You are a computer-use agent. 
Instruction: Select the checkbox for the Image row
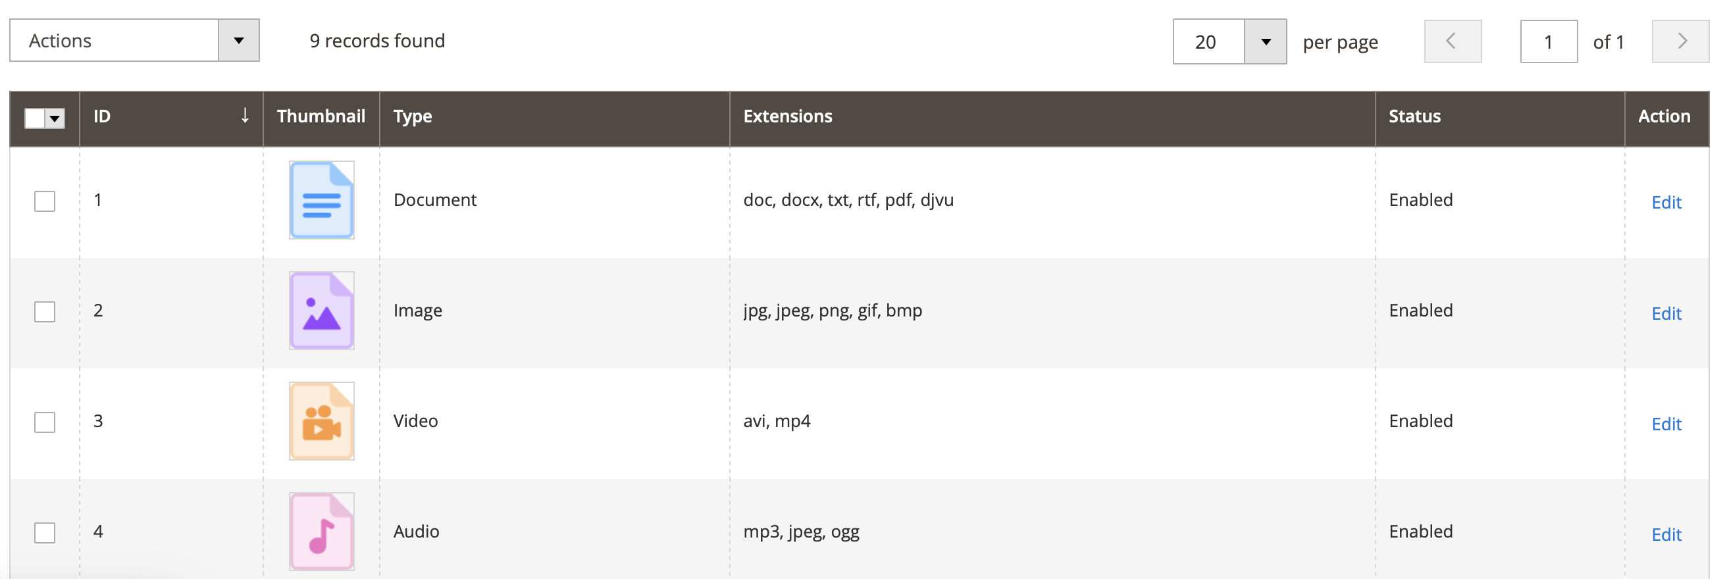pyautogui.click(x=45, y=312)
